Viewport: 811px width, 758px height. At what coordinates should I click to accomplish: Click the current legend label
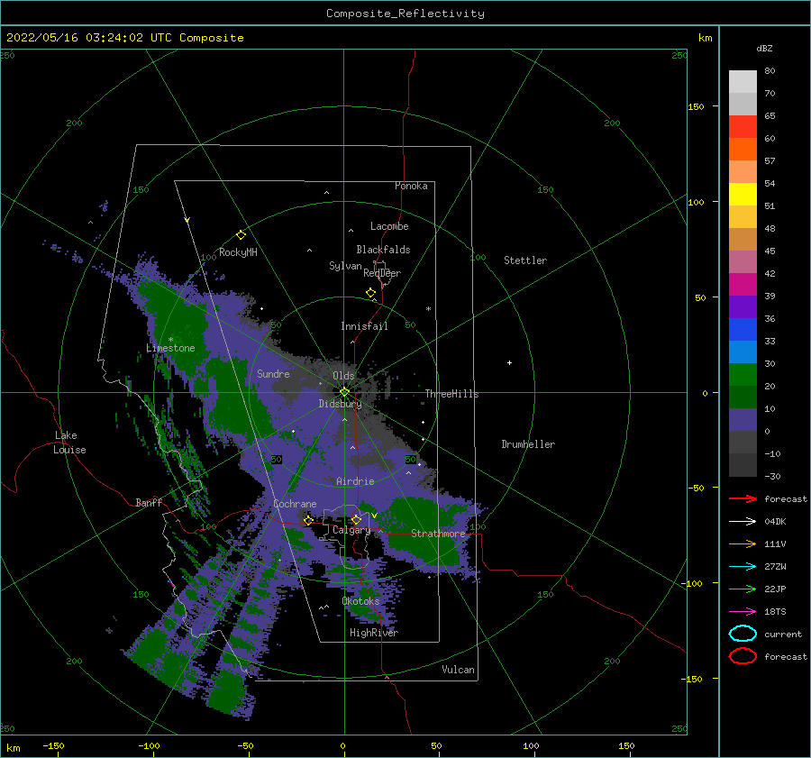(x=782, y=635)
